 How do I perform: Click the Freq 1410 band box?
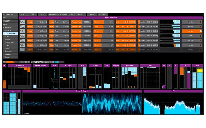pyautogui.click(x=22, y=31)
